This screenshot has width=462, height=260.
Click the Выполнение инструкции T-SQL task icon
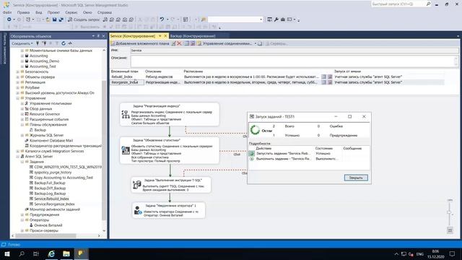pos(136,185)
